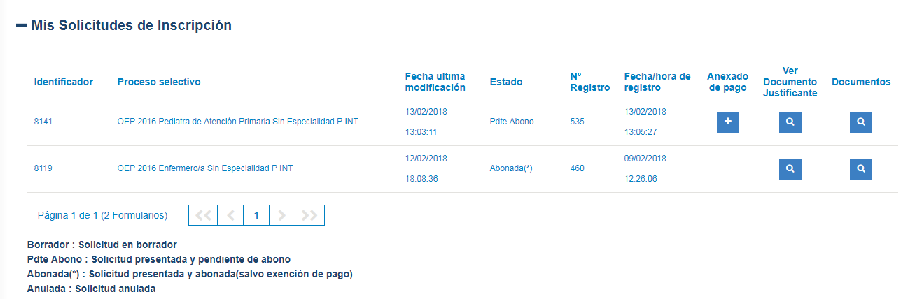Jump to last page of results
Screen dimensions: 908x299
pos(309,215)
